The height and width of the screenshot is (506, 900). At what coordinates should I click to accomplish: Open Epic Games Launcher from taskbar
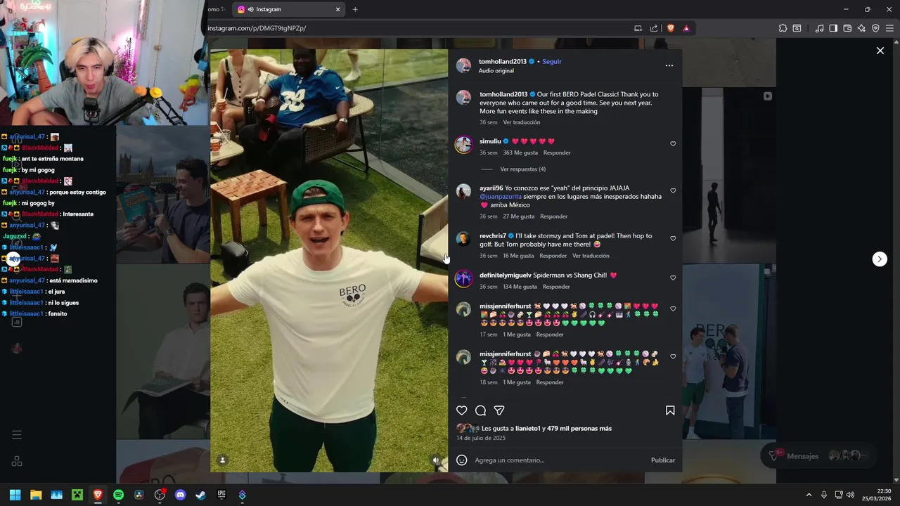click(221, 495)
